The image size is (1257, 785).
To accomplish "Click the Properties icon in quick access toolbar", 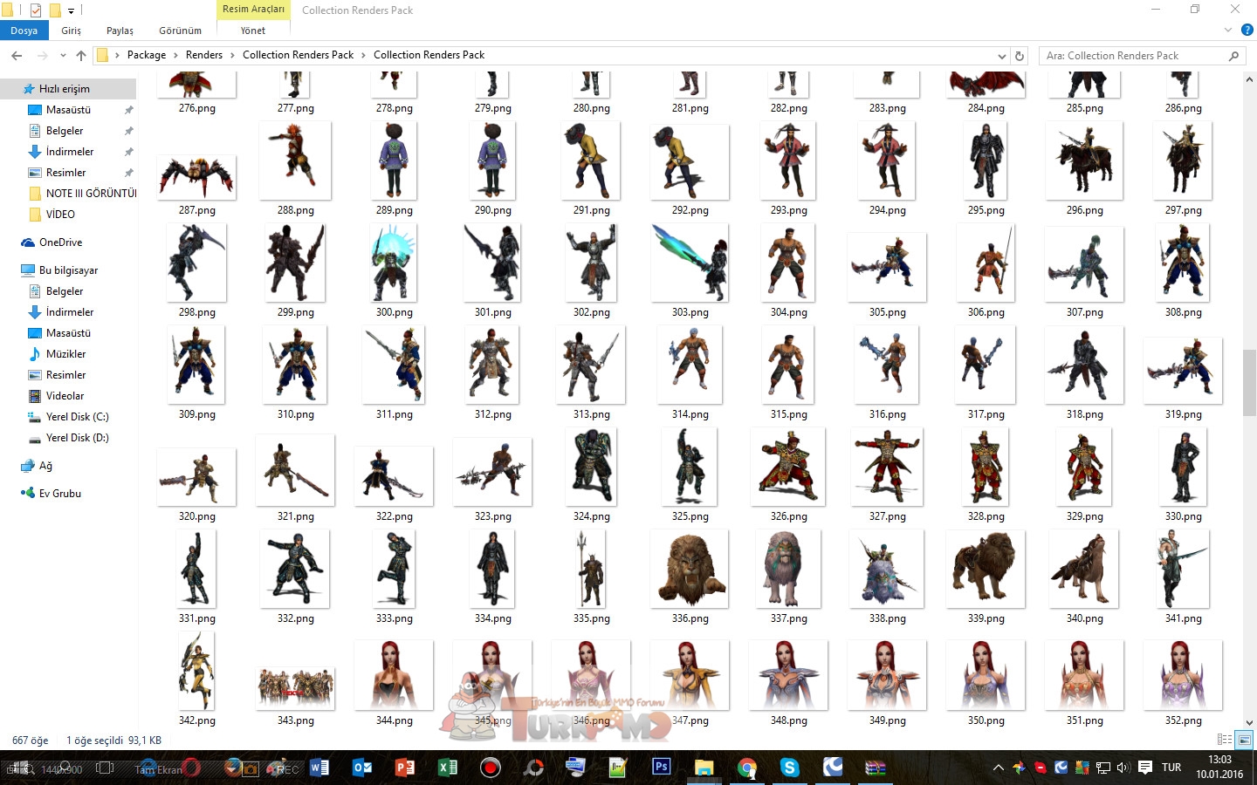I will [36, 10].
